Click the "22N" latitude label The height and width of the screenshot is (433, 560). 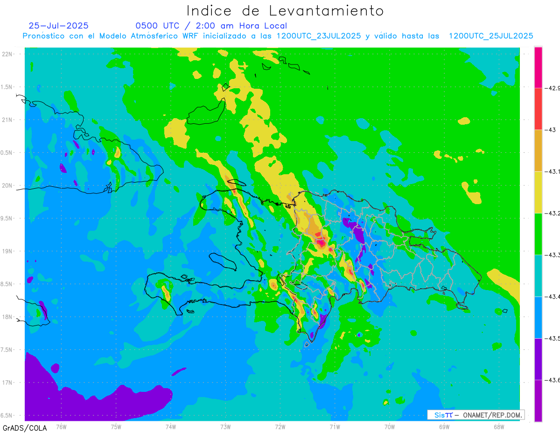tap(7, 54)
